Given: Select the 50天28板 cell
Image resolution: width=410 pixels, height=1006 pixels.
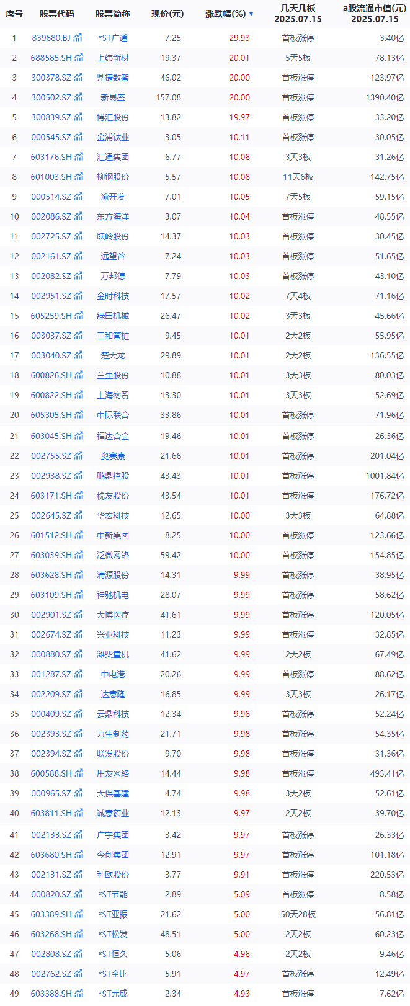Looking at the screenshot, I should (298, 914).
